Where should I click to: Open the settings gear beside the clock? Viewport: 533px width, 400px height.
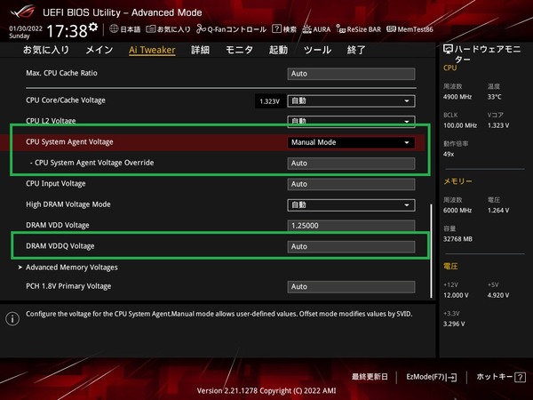point(93,27)
